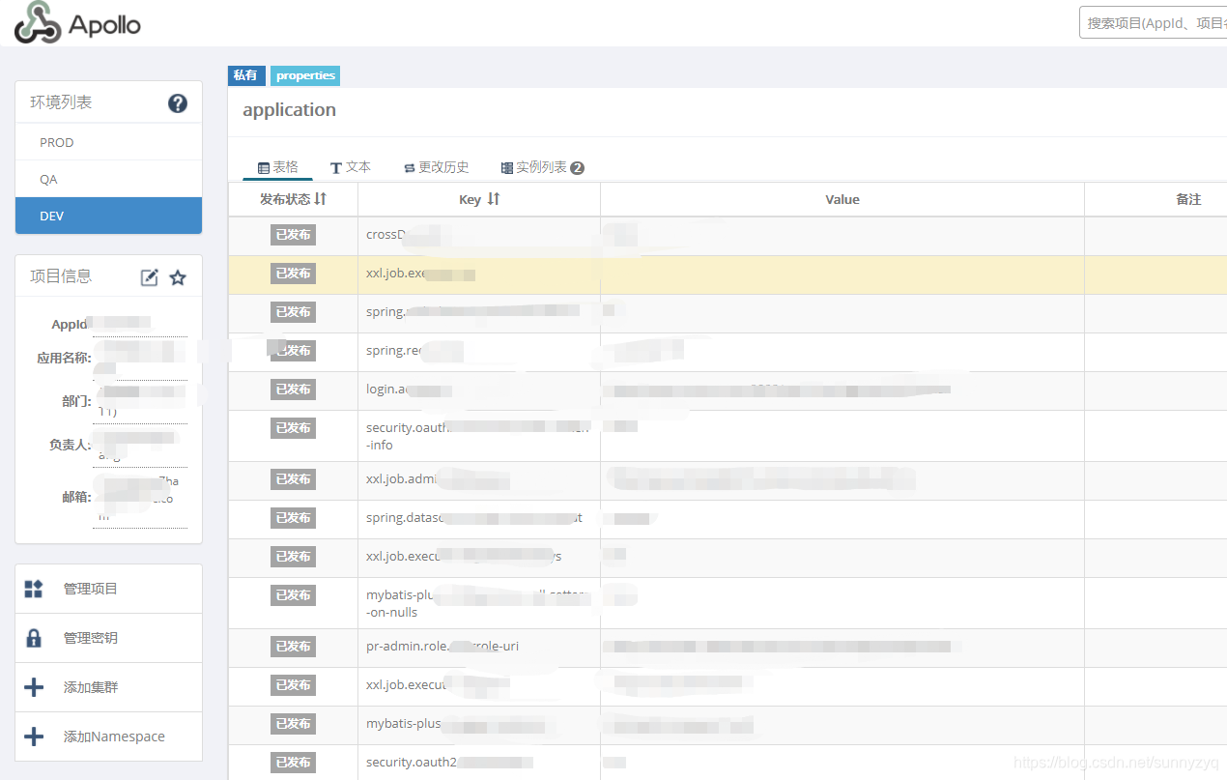Click the plus icon for 添加Namespace

[x=34, y=736]
